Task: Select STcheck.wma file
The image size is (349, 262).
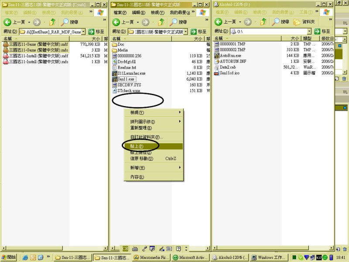Action: click(126, 91)
